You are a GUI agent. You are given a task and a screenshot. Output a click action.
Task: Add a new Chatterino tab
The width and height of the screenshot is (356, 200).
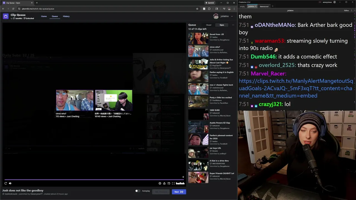[273, 6]
